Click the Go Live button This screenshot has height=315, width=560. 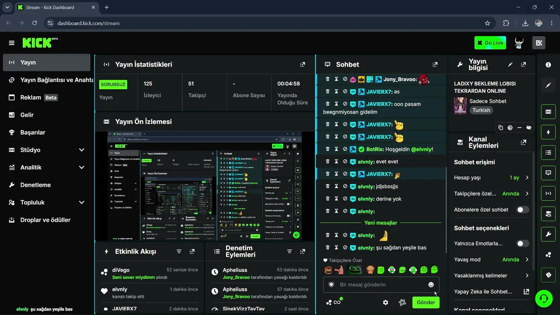pos(490,43)
